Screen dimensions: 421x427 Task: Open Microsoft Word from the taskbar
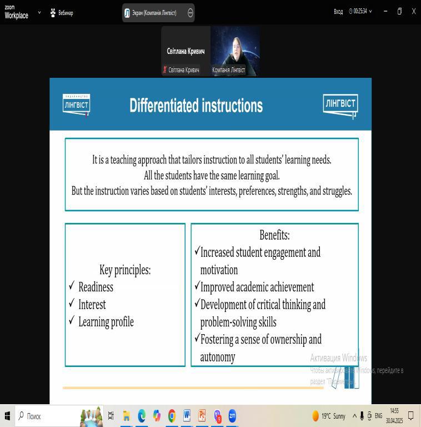point(187,415)
